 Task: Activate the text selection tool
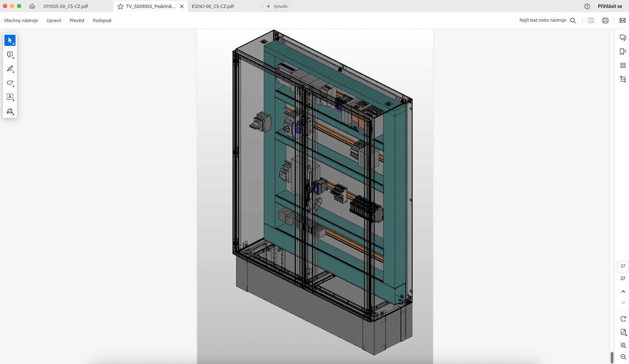(10, 97)
